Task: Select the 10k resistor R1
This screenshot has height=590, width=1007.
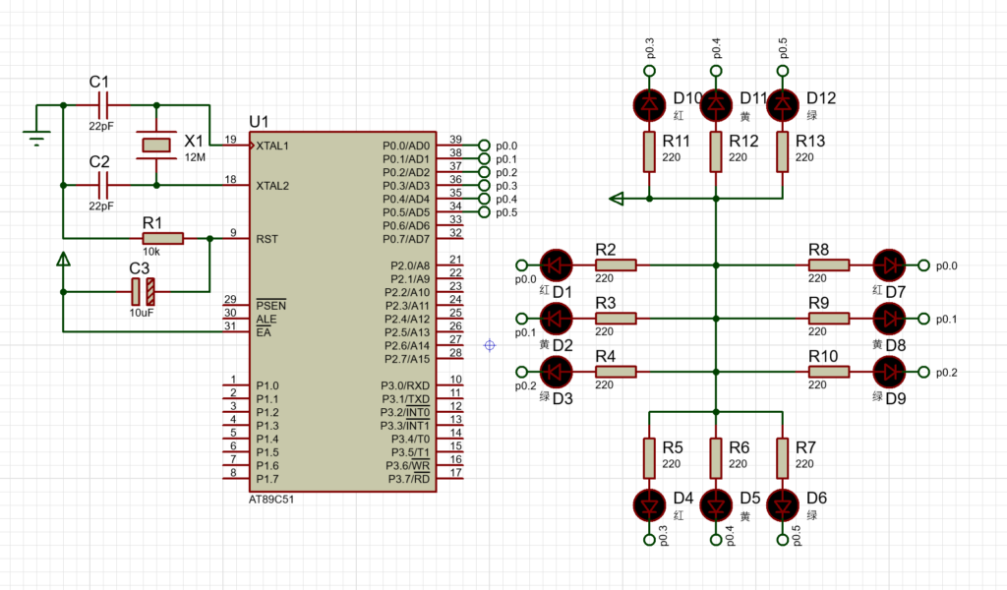Action: click(x=162, y=238)
